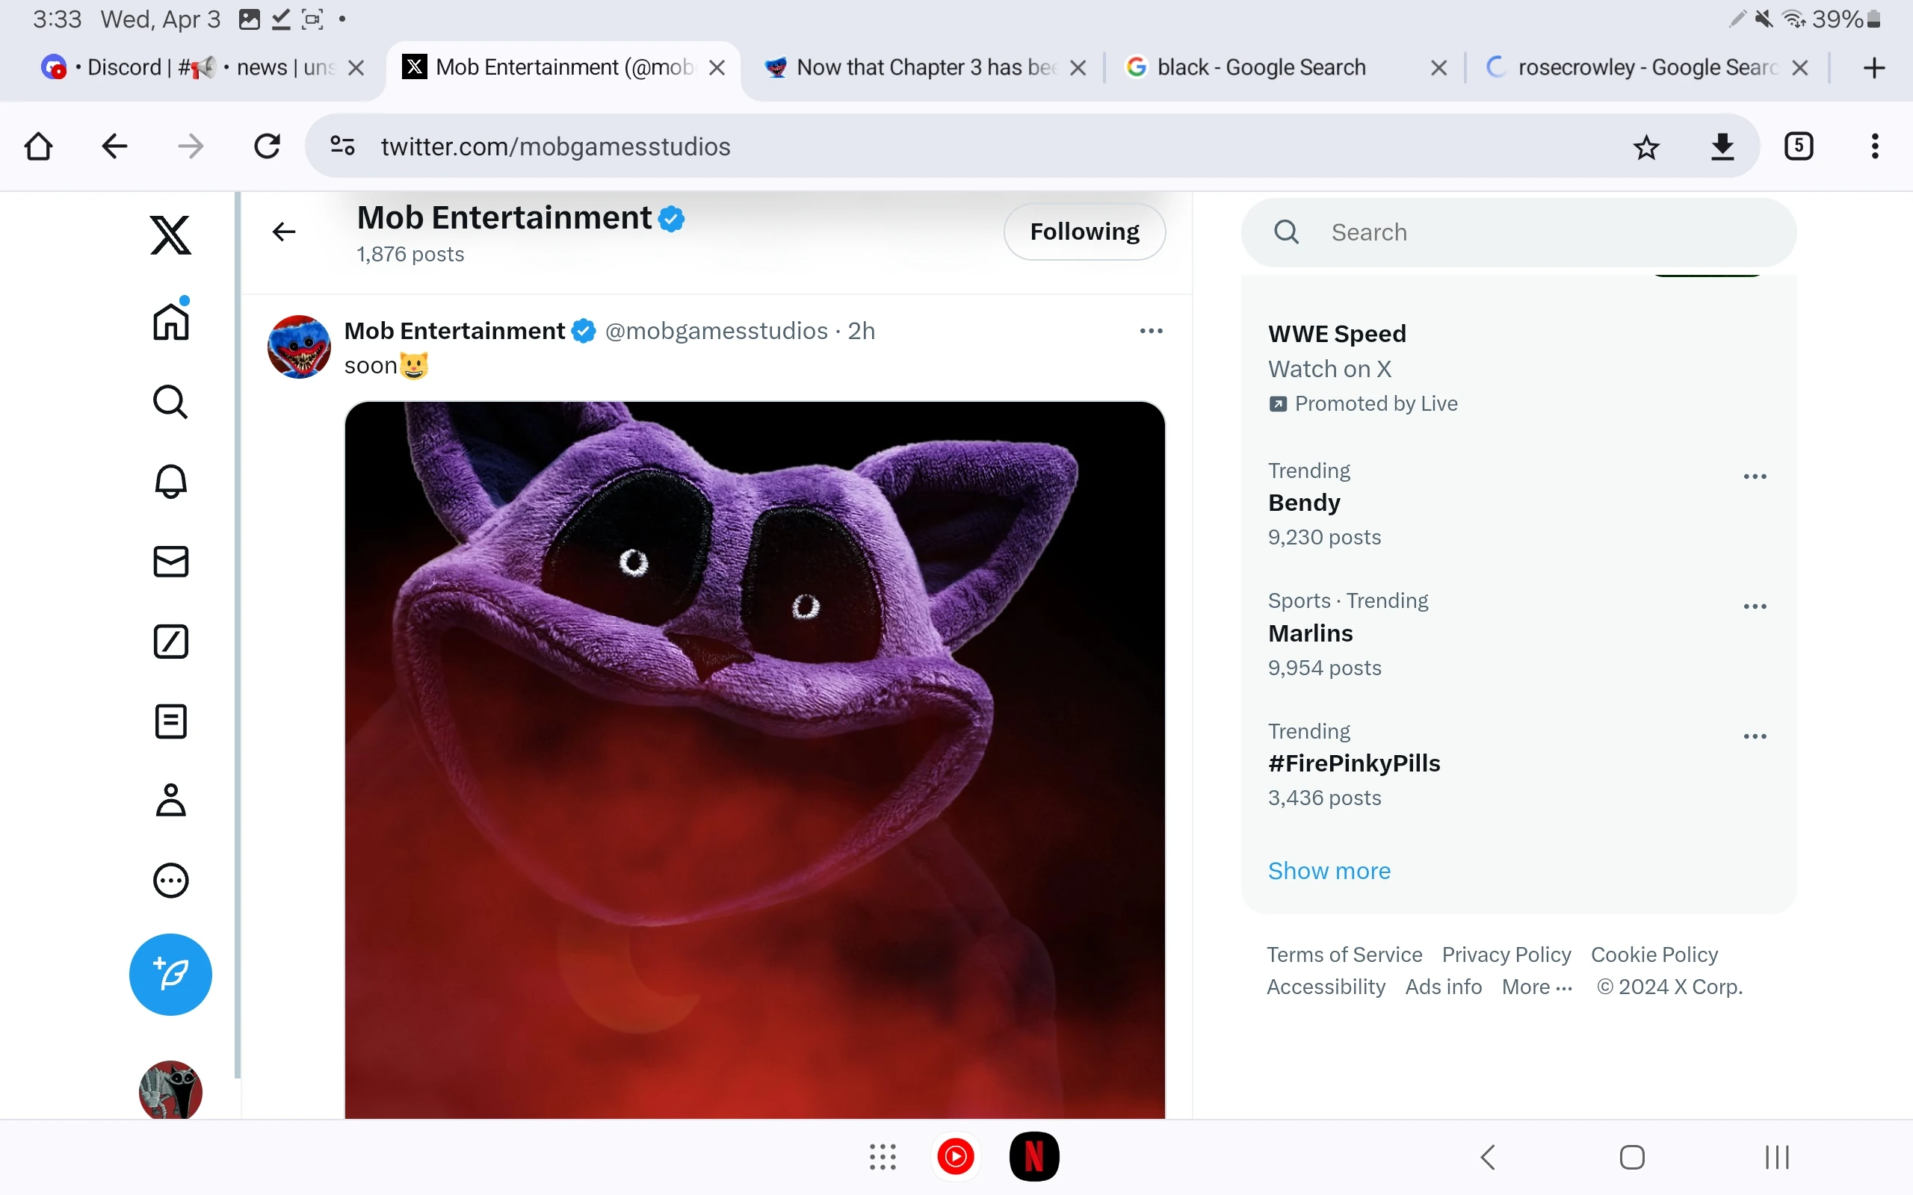Screen dimensions: 1913x1195
Task: Click the blue compose post button
Action: click(x=170, y=975)
